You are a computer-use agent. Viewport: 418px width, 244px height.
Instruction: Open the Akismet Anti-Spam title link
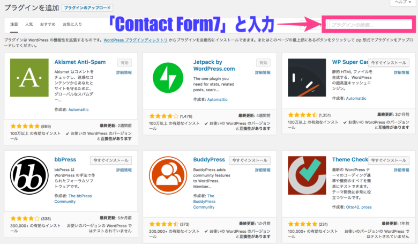click(x=80, y=62)
